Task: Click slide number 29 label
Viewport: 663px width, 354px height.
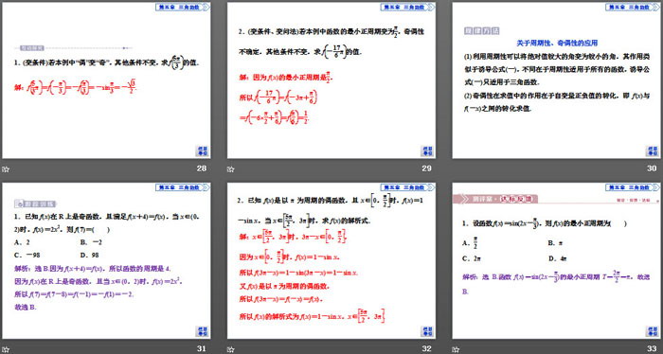Action: tap(426, 168)
